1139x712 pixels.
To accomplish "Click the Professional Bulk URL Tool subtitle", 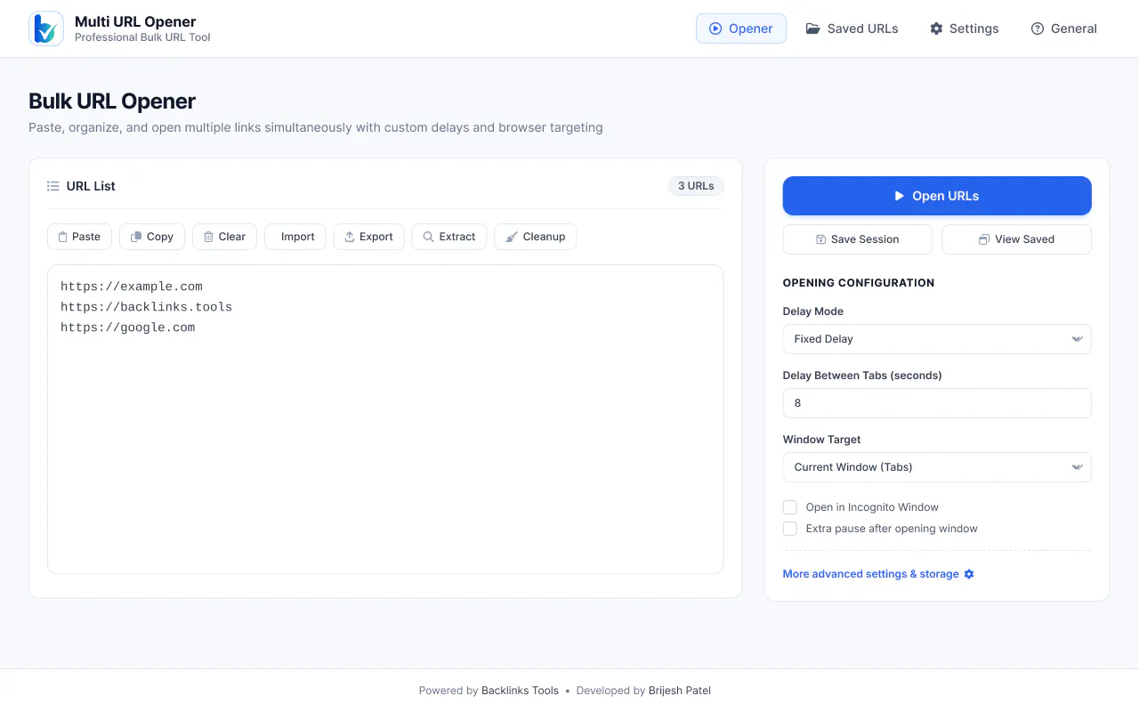I will [142, 37].
